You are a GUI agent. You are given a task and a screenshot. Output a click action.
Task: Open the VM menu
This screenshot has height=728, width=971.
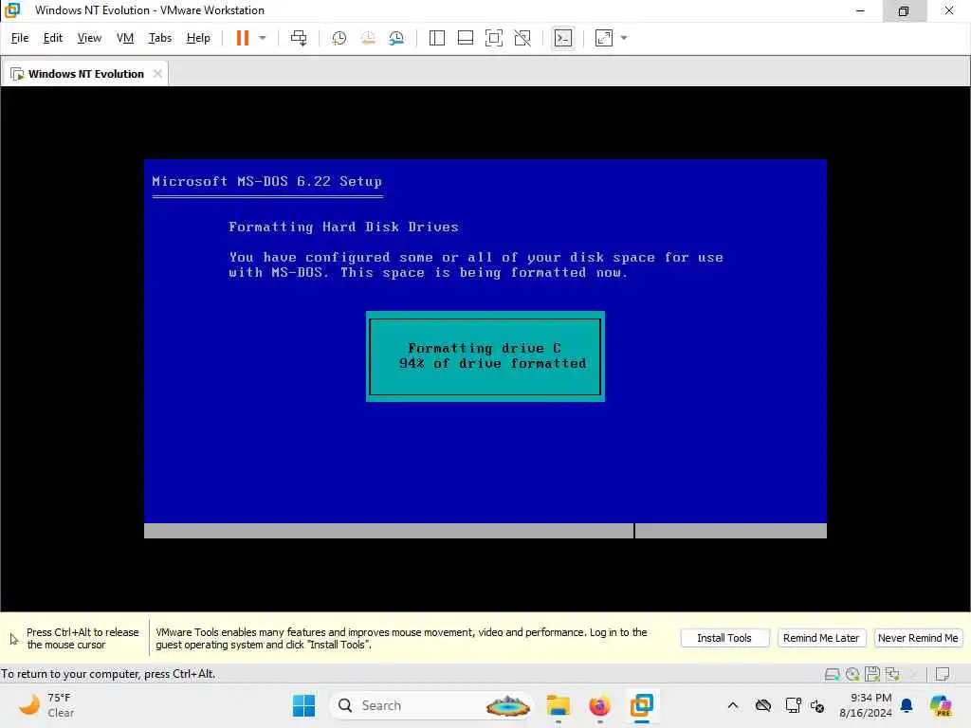coord(125,38)
